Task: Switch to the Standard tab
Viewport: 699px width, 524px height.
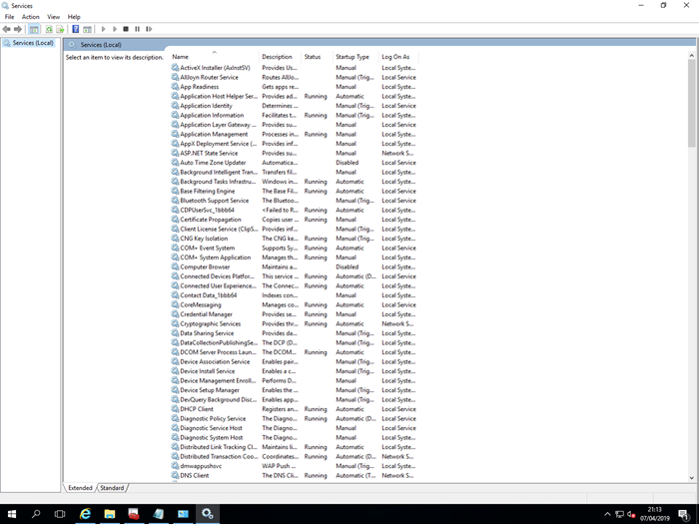Action: pyautogui.click(x=112, y=488)
